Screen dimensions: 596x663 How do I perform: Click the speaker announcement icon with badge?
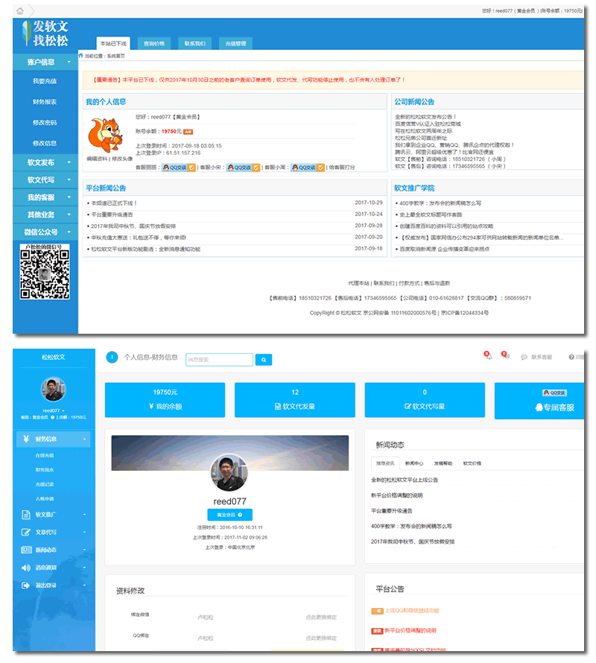coord(506,357)
